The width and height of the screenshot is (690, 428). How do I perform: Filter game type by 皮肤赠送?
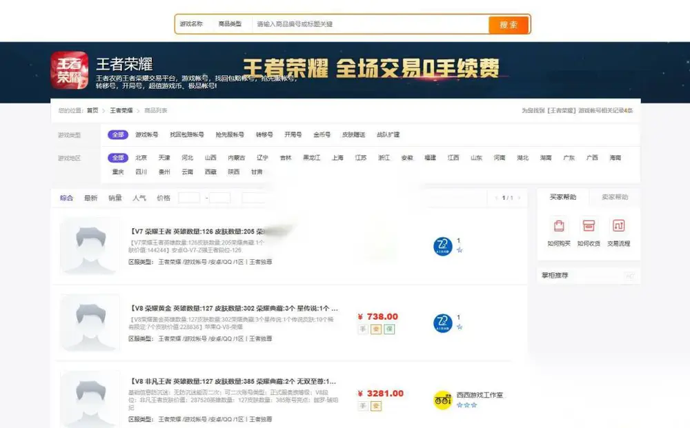coord(354,134)
